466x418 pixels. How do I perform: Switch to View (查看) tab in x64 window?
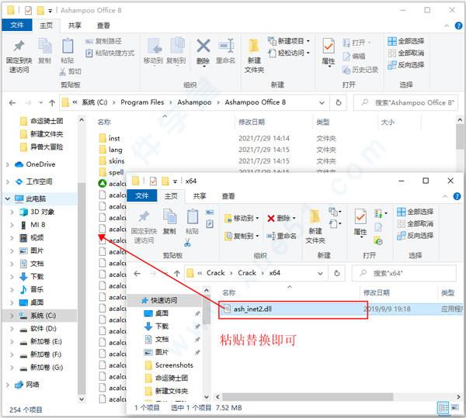tap(228, 196)
